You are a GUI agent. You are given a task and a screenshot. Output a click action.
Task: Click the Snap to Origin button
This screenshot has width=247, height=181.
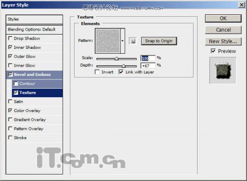[x=159, y=41]
